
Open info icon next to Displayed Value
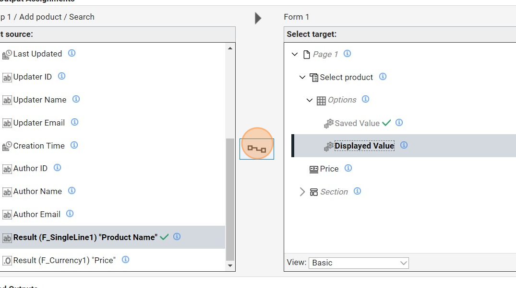(404, 145)
